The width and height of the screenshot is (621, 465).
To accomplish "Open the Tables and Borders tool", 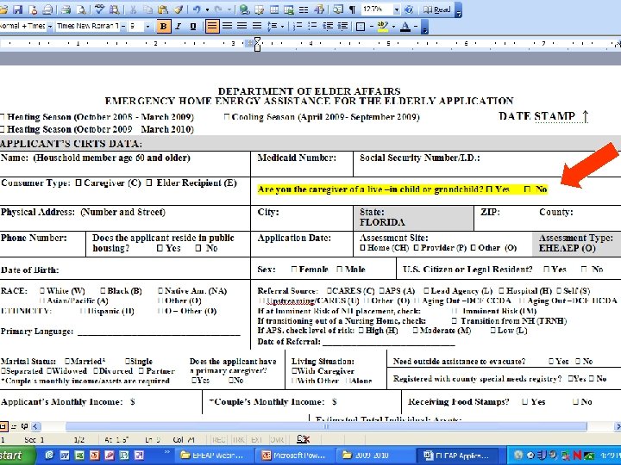I will 259,9.
